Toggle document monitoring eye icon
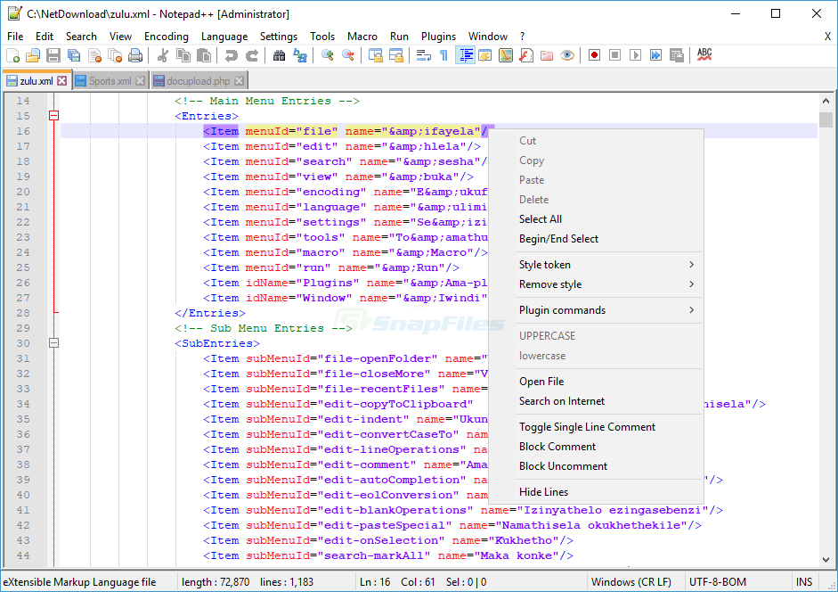The height and width of the screenshot is (592, 838). click(x=567, y=54)
